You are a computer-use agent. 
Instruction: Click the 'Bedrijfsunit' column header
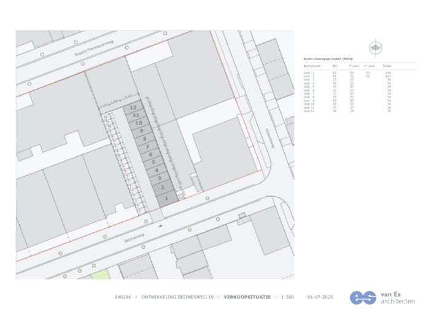[x=312, y=65]
